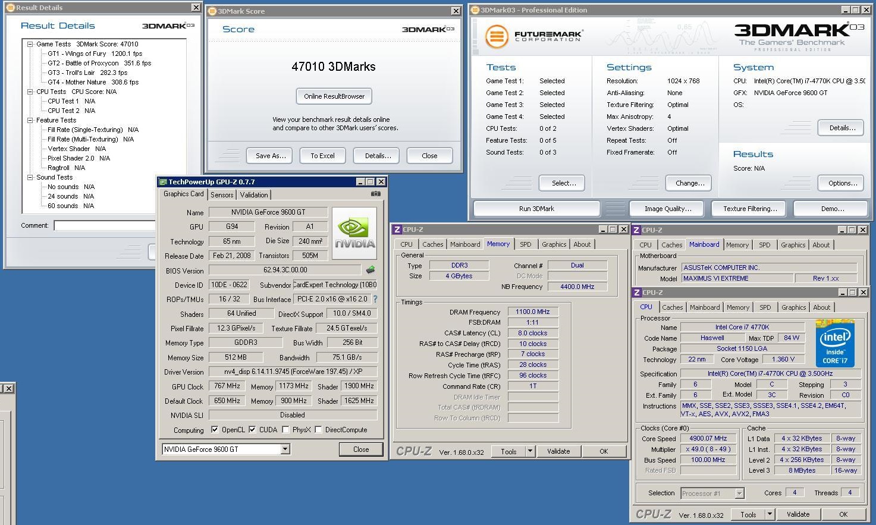This screenshot has height=525, width=876.
Task: Click the Result Details window title icon
Action: coord(10,8)
